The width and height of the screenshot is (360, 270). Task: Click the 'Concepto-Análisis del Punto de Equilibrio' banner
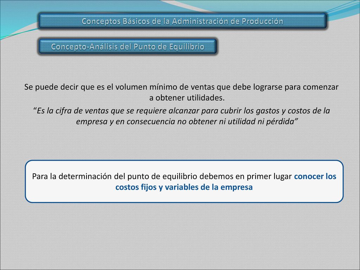127,47
